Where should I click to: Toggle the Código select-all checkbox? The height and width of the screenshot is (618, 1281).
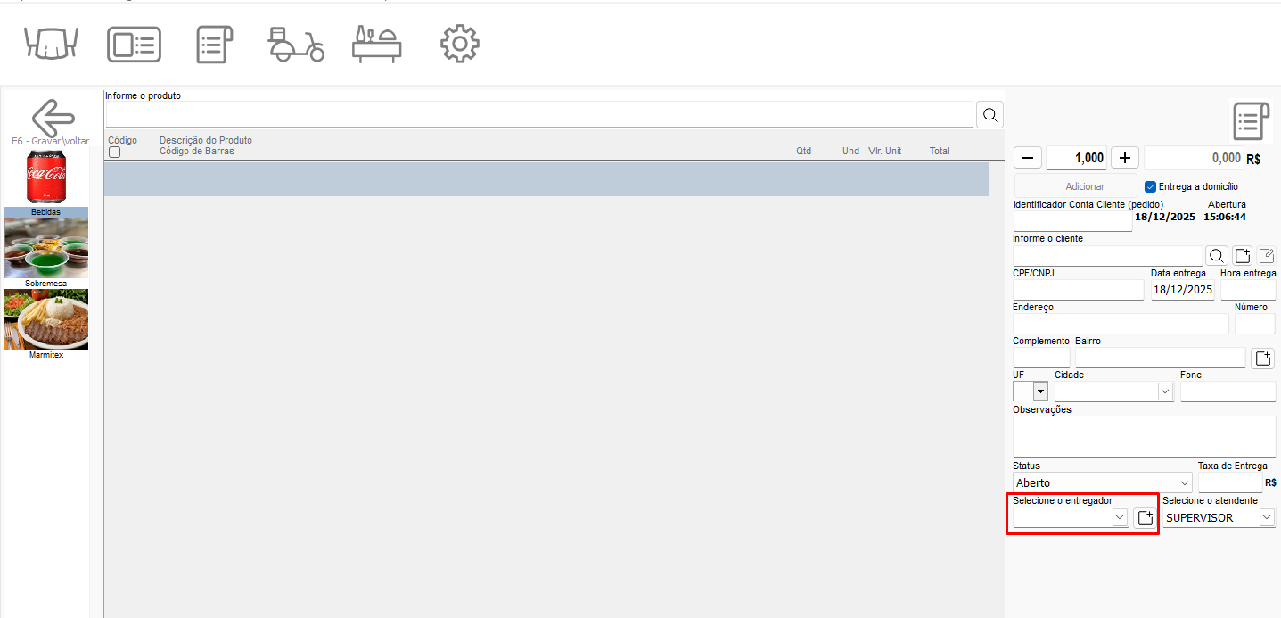point(114,152)
